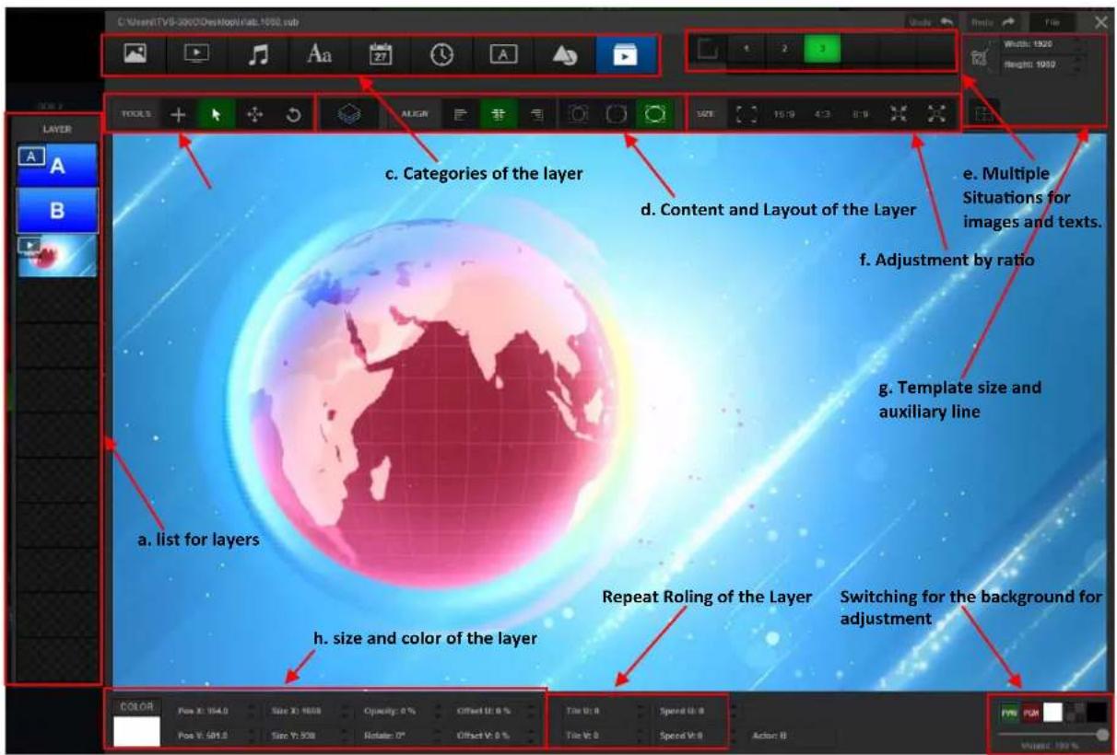Select the image layer category icon

coord(135,55)
